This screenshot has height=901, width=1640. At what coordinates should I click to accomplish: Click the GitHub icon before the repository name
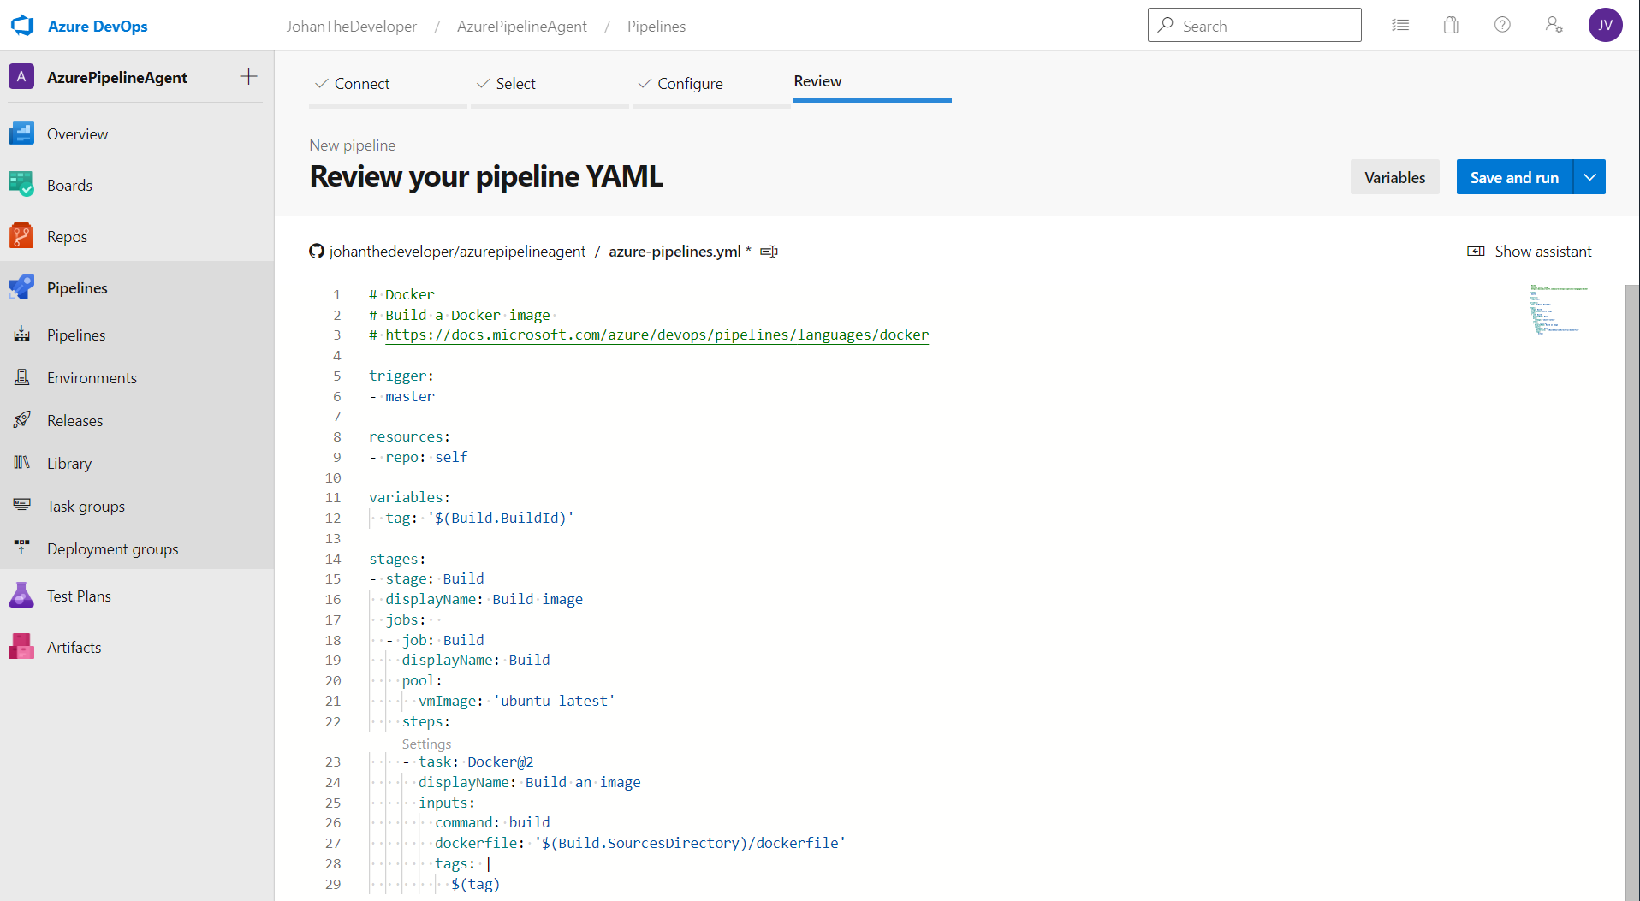coord(317,252)
